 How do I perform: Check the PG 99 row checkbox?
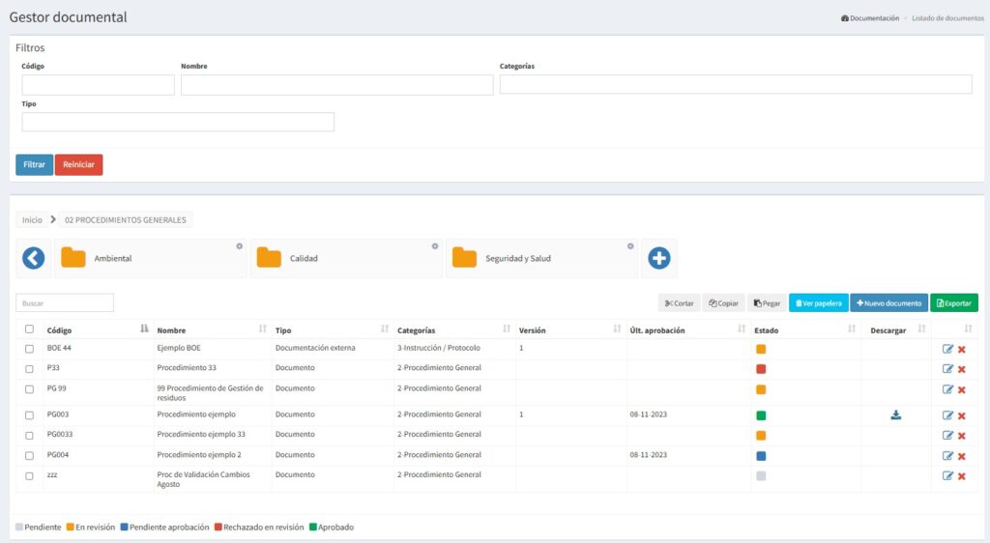point(29,389)
